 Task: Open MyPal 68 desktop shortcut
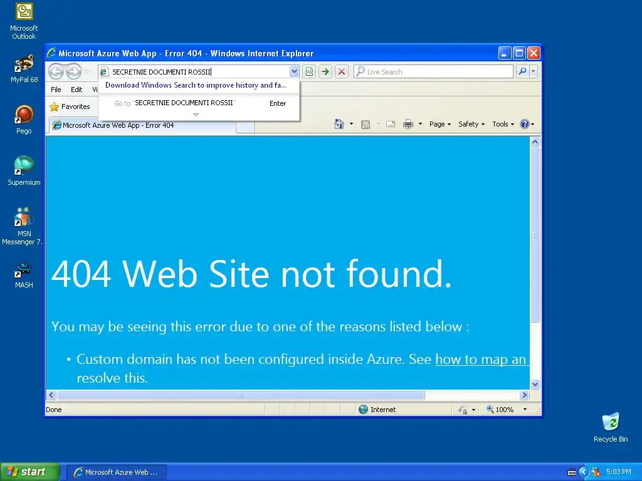[24, 68]
